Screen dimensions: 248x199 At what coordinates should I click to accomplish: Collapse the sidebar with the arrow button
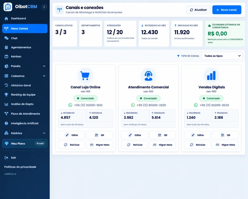pos(44,7)
